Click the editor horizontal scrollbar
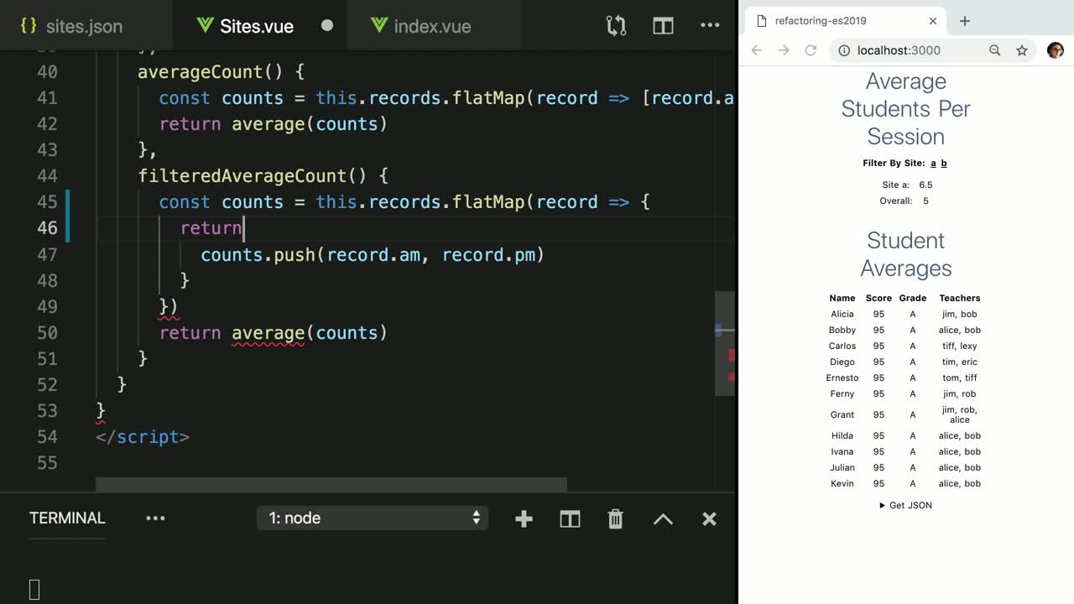 click(331, 483)
